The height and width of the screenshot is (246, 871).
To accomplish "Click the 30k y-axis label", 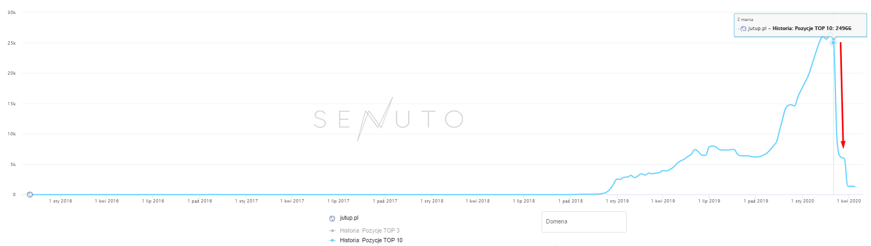I will click(x=11, y=12).
